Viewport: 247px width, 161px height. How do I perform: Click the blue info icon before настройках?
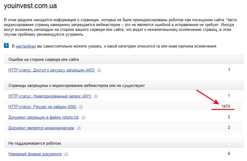(6, 46)
